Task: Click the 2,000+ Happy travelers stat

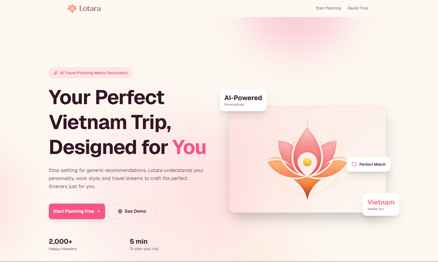Action: click(x=63, y=245)
